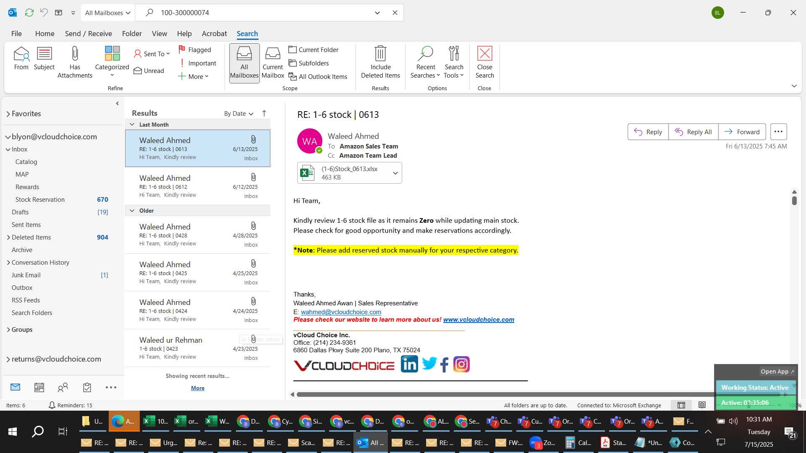The height and width of the screenshot is (453, 806).
Task: Expand the Favorites section
Action: click(8, 114)
